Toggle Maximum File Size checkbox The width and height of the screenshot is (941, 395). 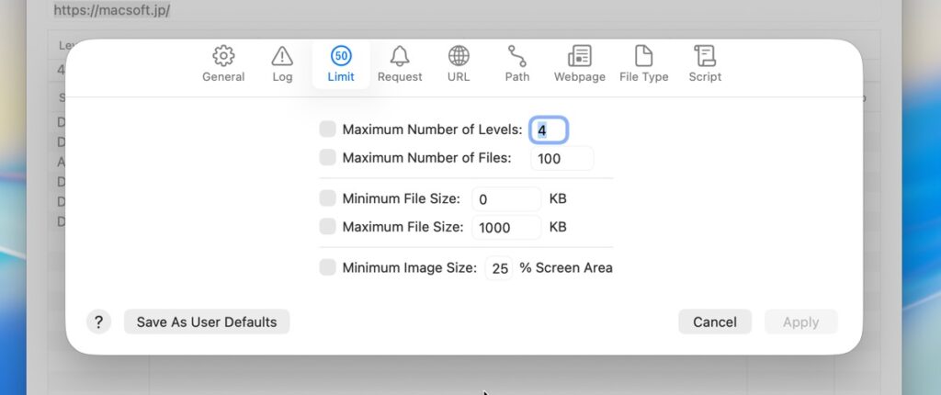coord(328,227)
